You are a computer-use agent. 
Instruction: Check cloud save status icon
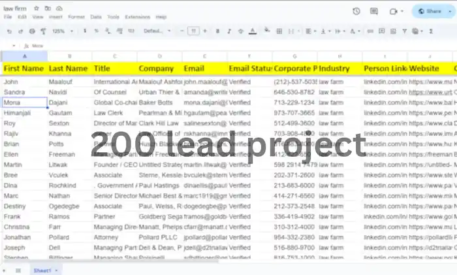59,8
